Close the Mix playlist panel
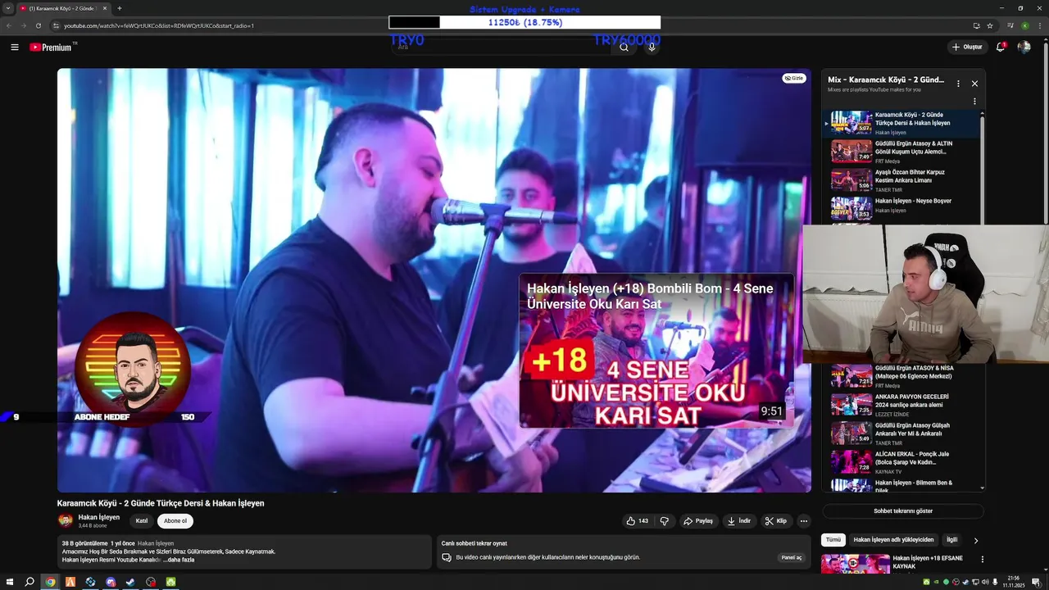The image size is (1049, 590). pyautogui.click(x=974, y=84)
